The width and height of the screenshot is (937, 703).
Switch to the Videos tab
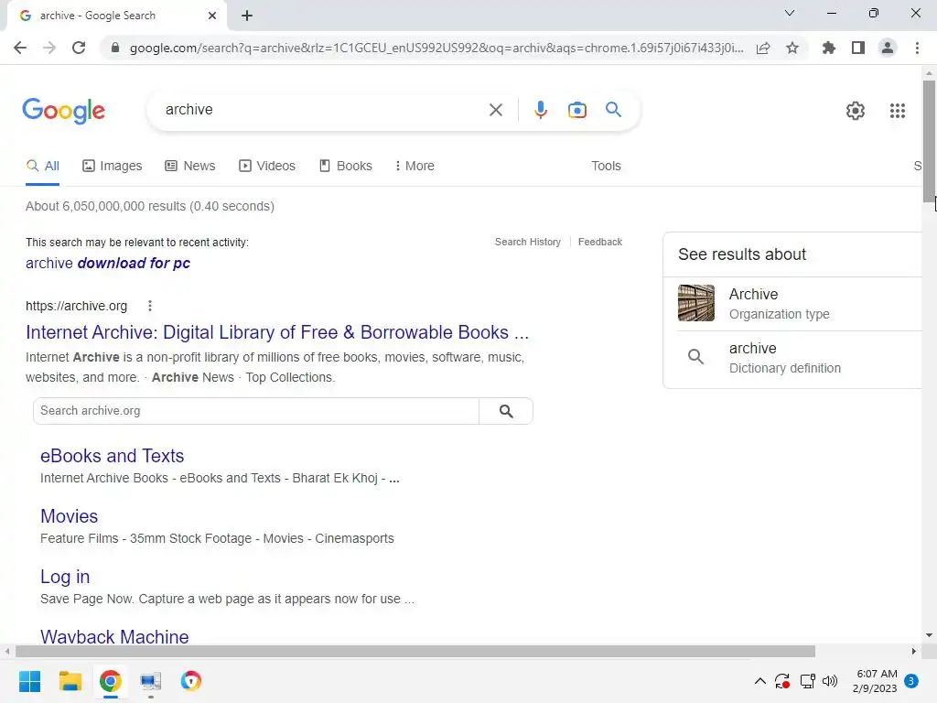(267, 166)
